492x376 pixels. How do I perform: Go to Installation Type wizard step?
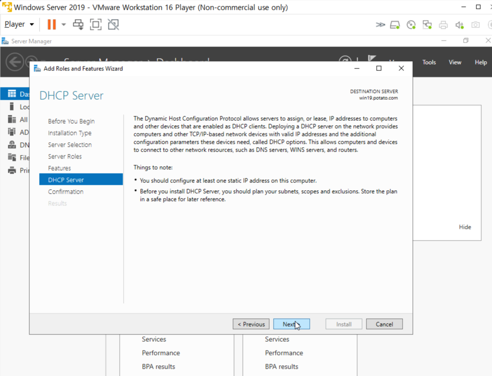click(70, 133)
